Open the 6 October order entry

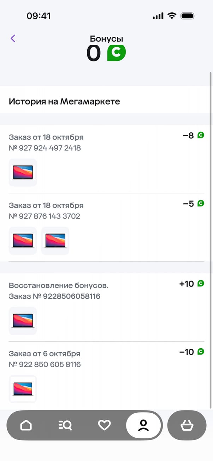click(x=45, y=359)
